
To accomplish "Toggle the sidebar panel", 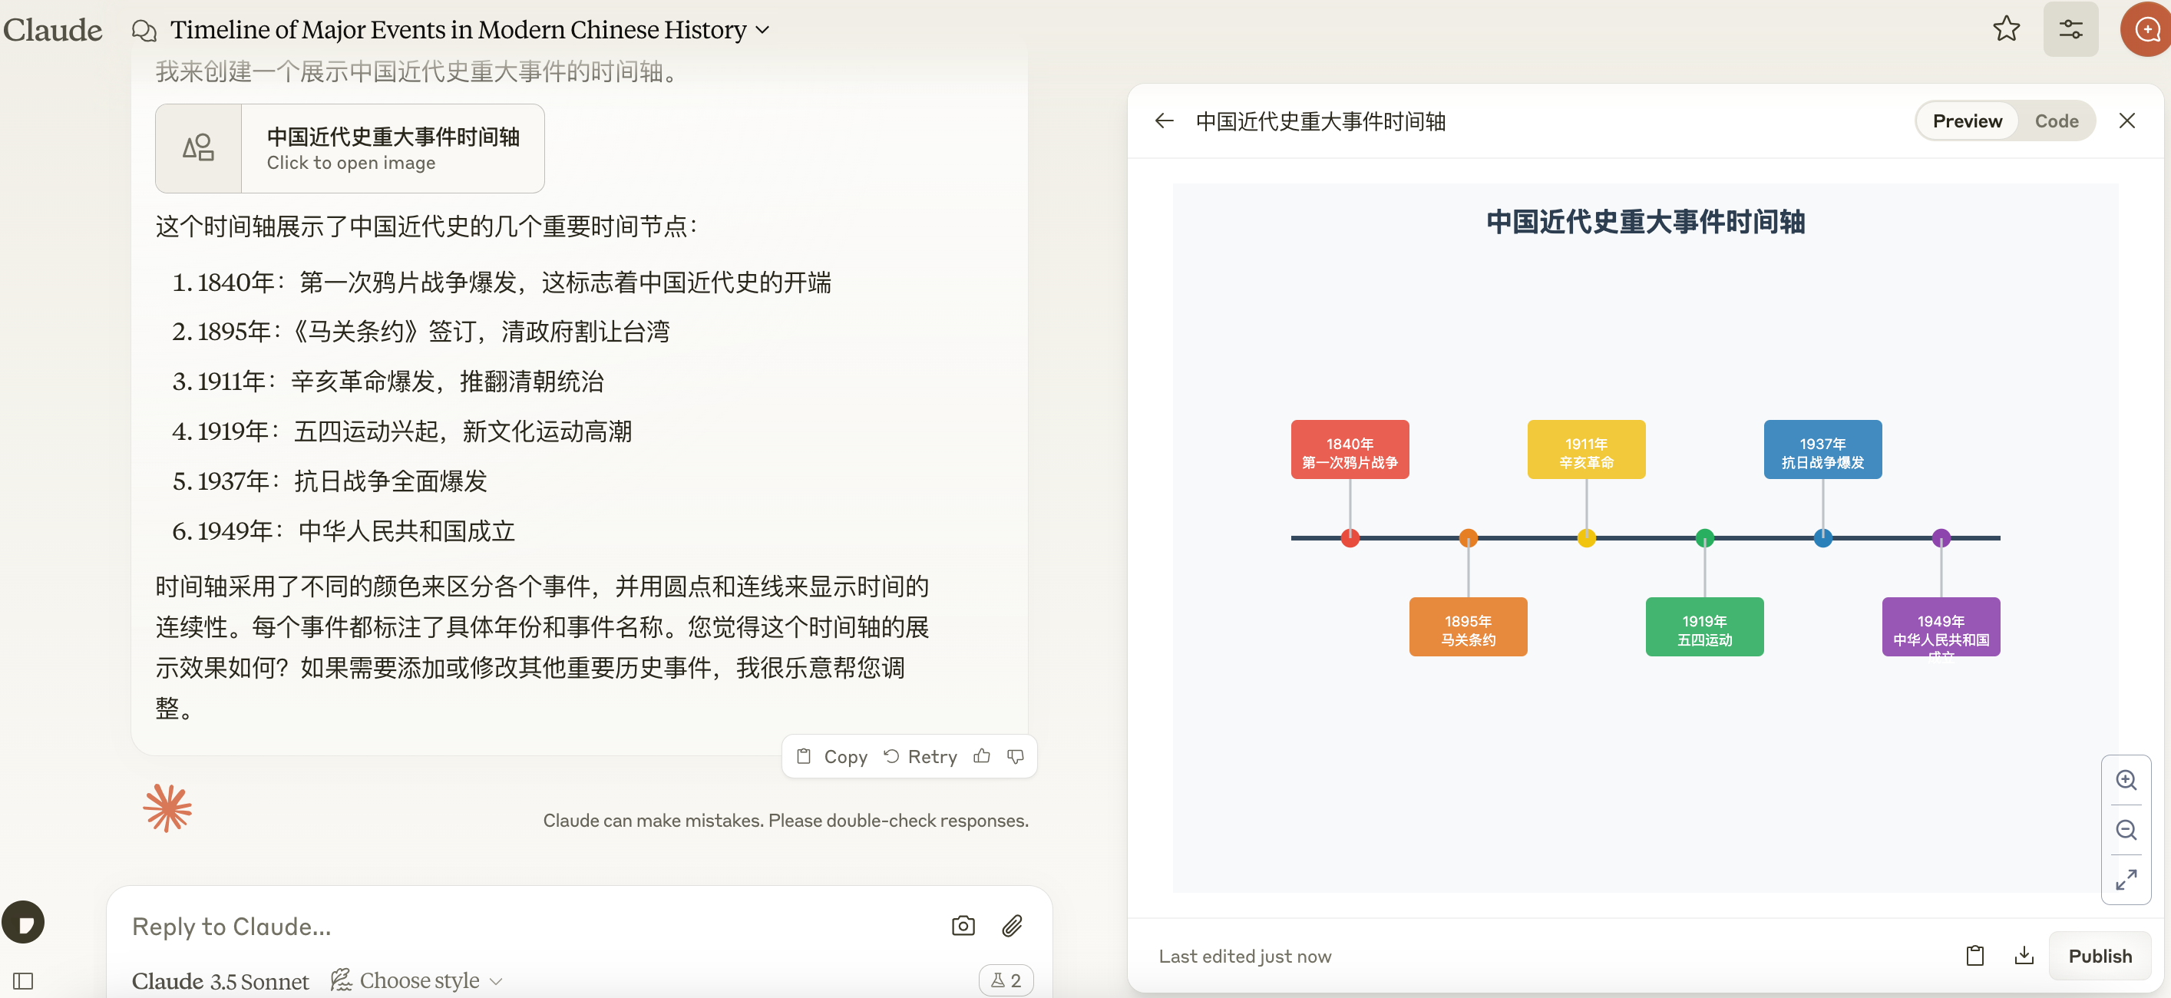I will coord(24,980).
